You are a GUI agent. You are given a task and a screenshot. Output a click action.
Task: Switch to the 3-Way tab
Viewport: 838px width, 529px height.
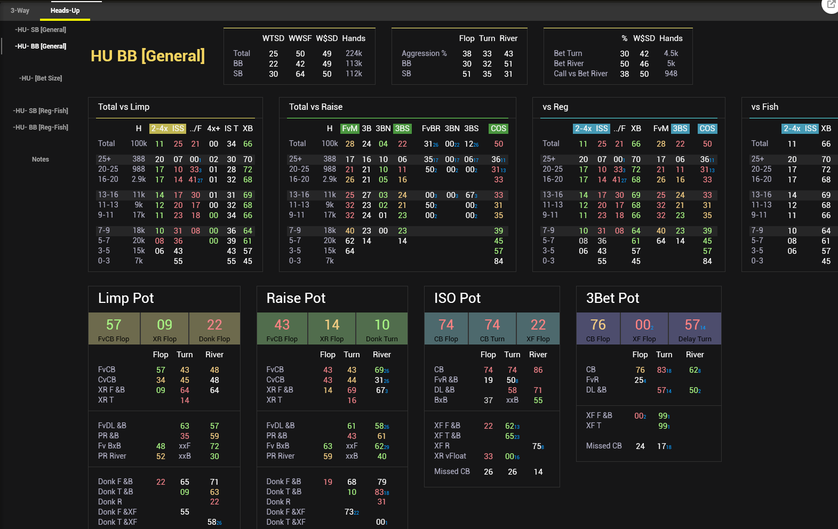pos(20,11)
